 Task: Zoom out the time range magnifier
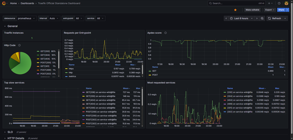pyautogui.click(x=262, y=18)
